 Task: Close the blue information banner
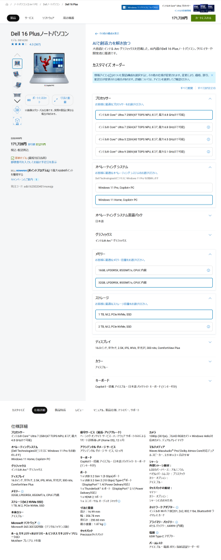click(x=212, y=75)
